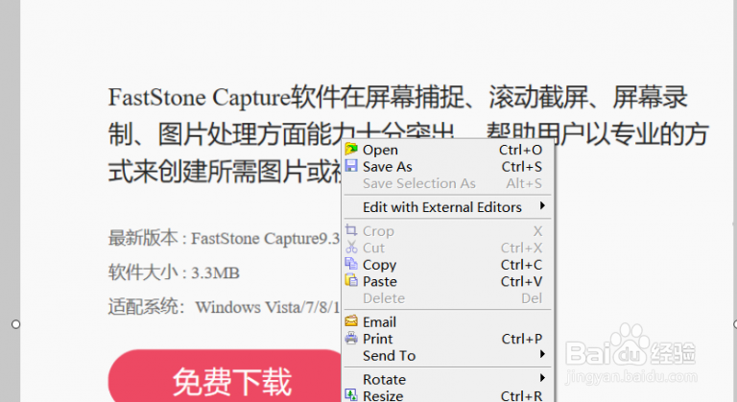Choose Copy from the menu
Screen dimensions: 737x402
447,265
